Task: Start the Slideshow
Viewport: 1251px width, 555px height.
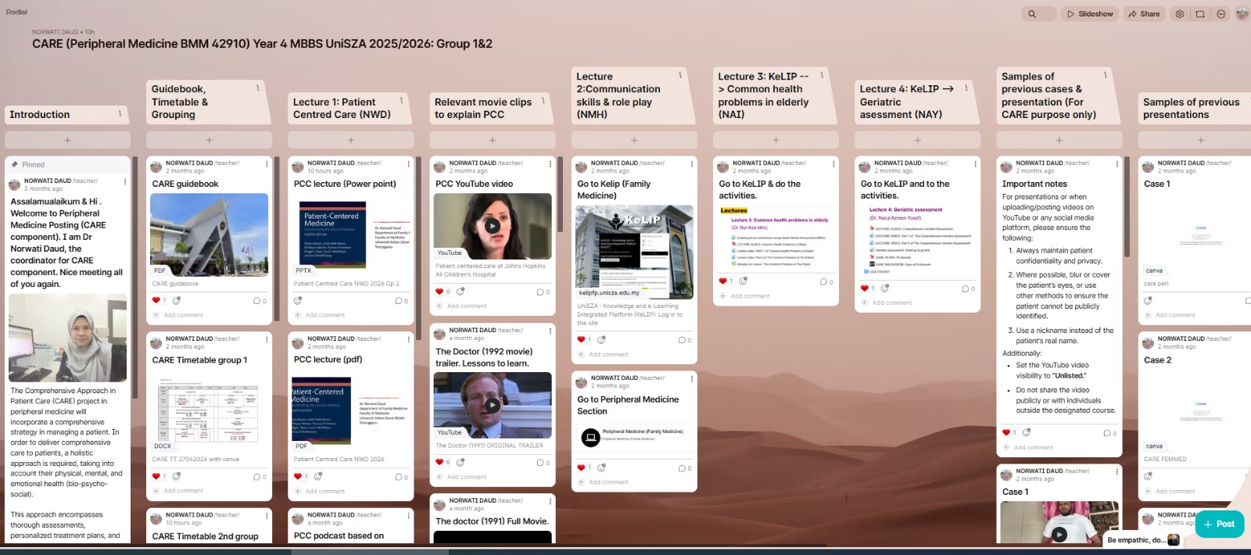Action: 1090,14
